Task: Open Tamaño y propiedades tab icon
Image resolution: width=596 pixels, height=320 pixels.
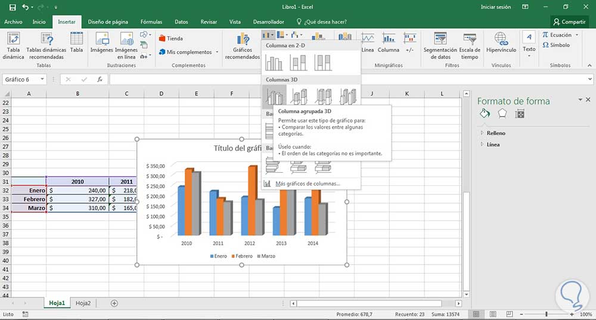Action: pyautogui.click(x=520, y=114)
